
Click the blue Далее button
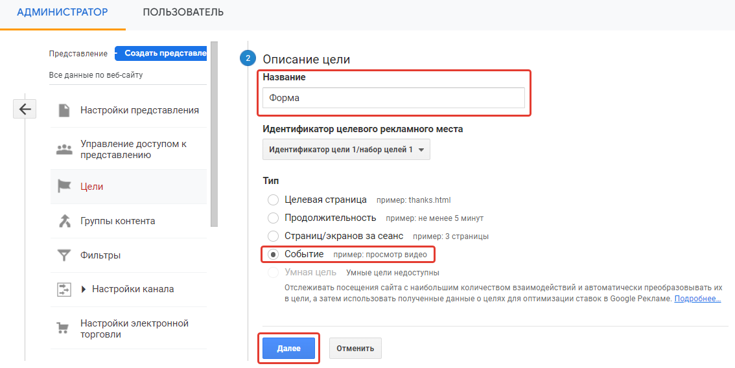[289, 349]
